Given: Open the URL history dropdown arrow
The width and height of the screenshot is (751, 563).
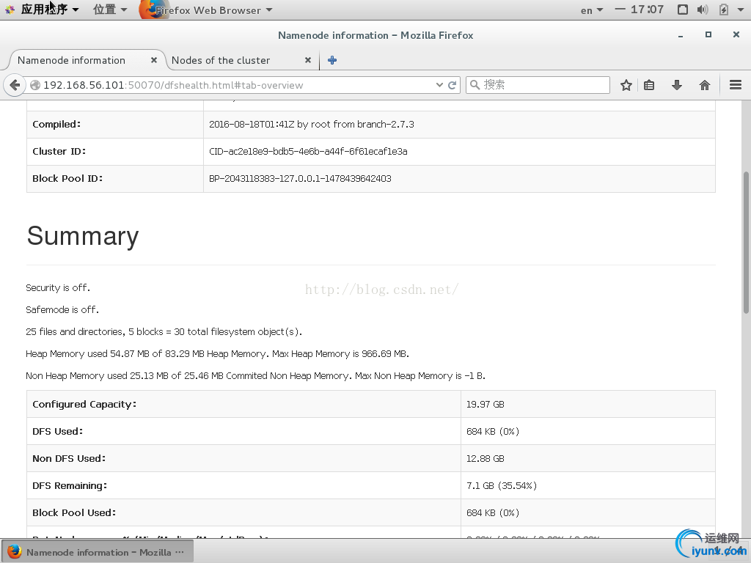Looking at the screenshot, I should 439,85.
